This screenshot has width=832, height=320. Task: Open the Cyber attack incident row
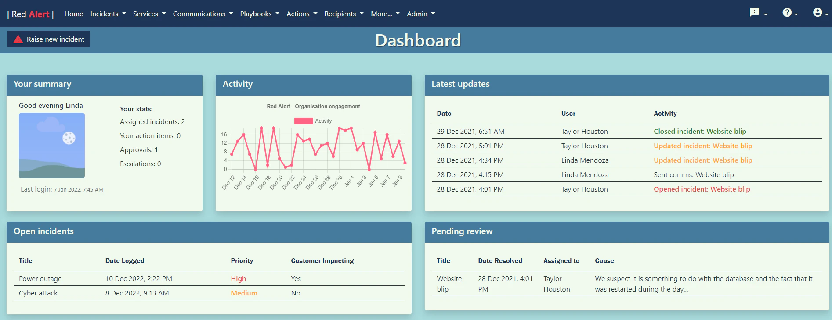(x=38, y=293)
